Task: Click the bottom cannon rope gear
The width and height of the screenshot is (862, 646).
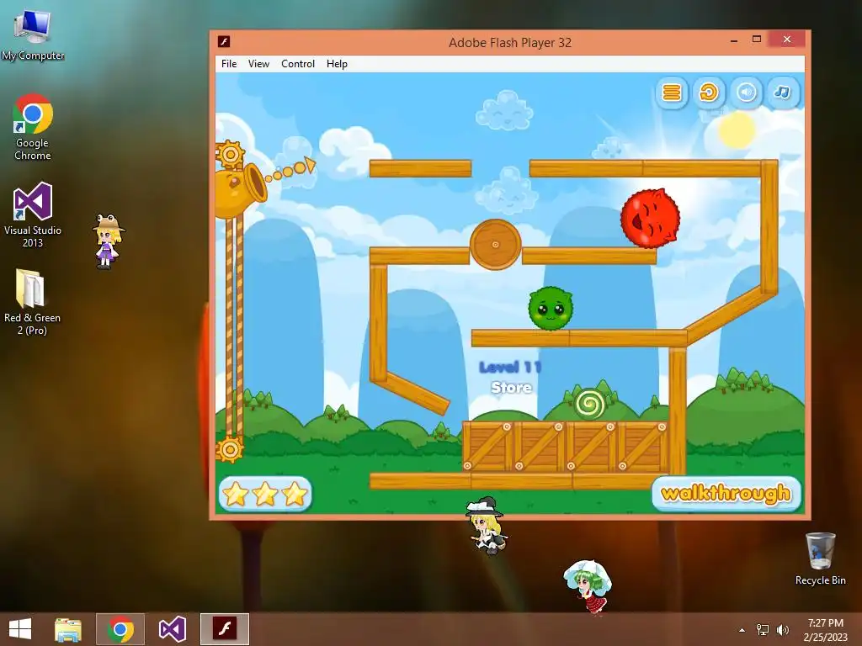Action: pyautogui.click(x=229, y=449)
